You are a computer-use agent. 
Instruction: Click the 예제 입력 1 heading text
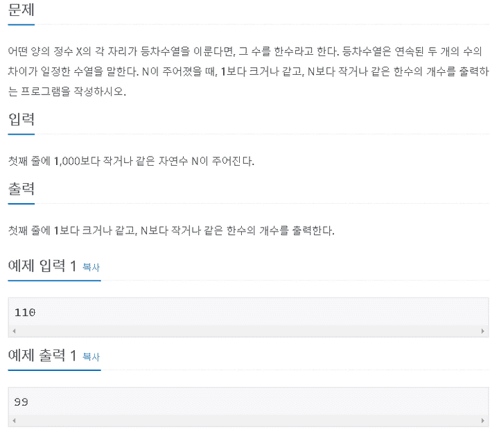pyautogui.click(x=42, y=266)
